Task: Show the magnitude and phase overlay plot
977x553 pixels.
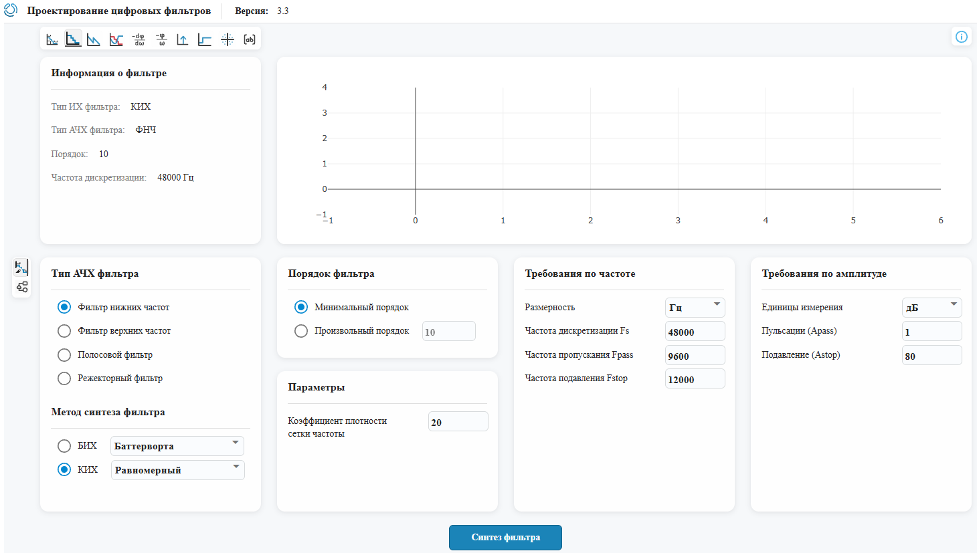Action: 116,39
